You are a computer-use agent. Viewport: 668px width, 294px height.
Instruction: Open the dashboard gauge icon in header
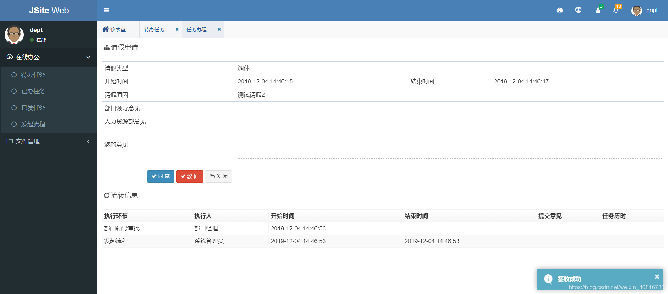point(560,10)
